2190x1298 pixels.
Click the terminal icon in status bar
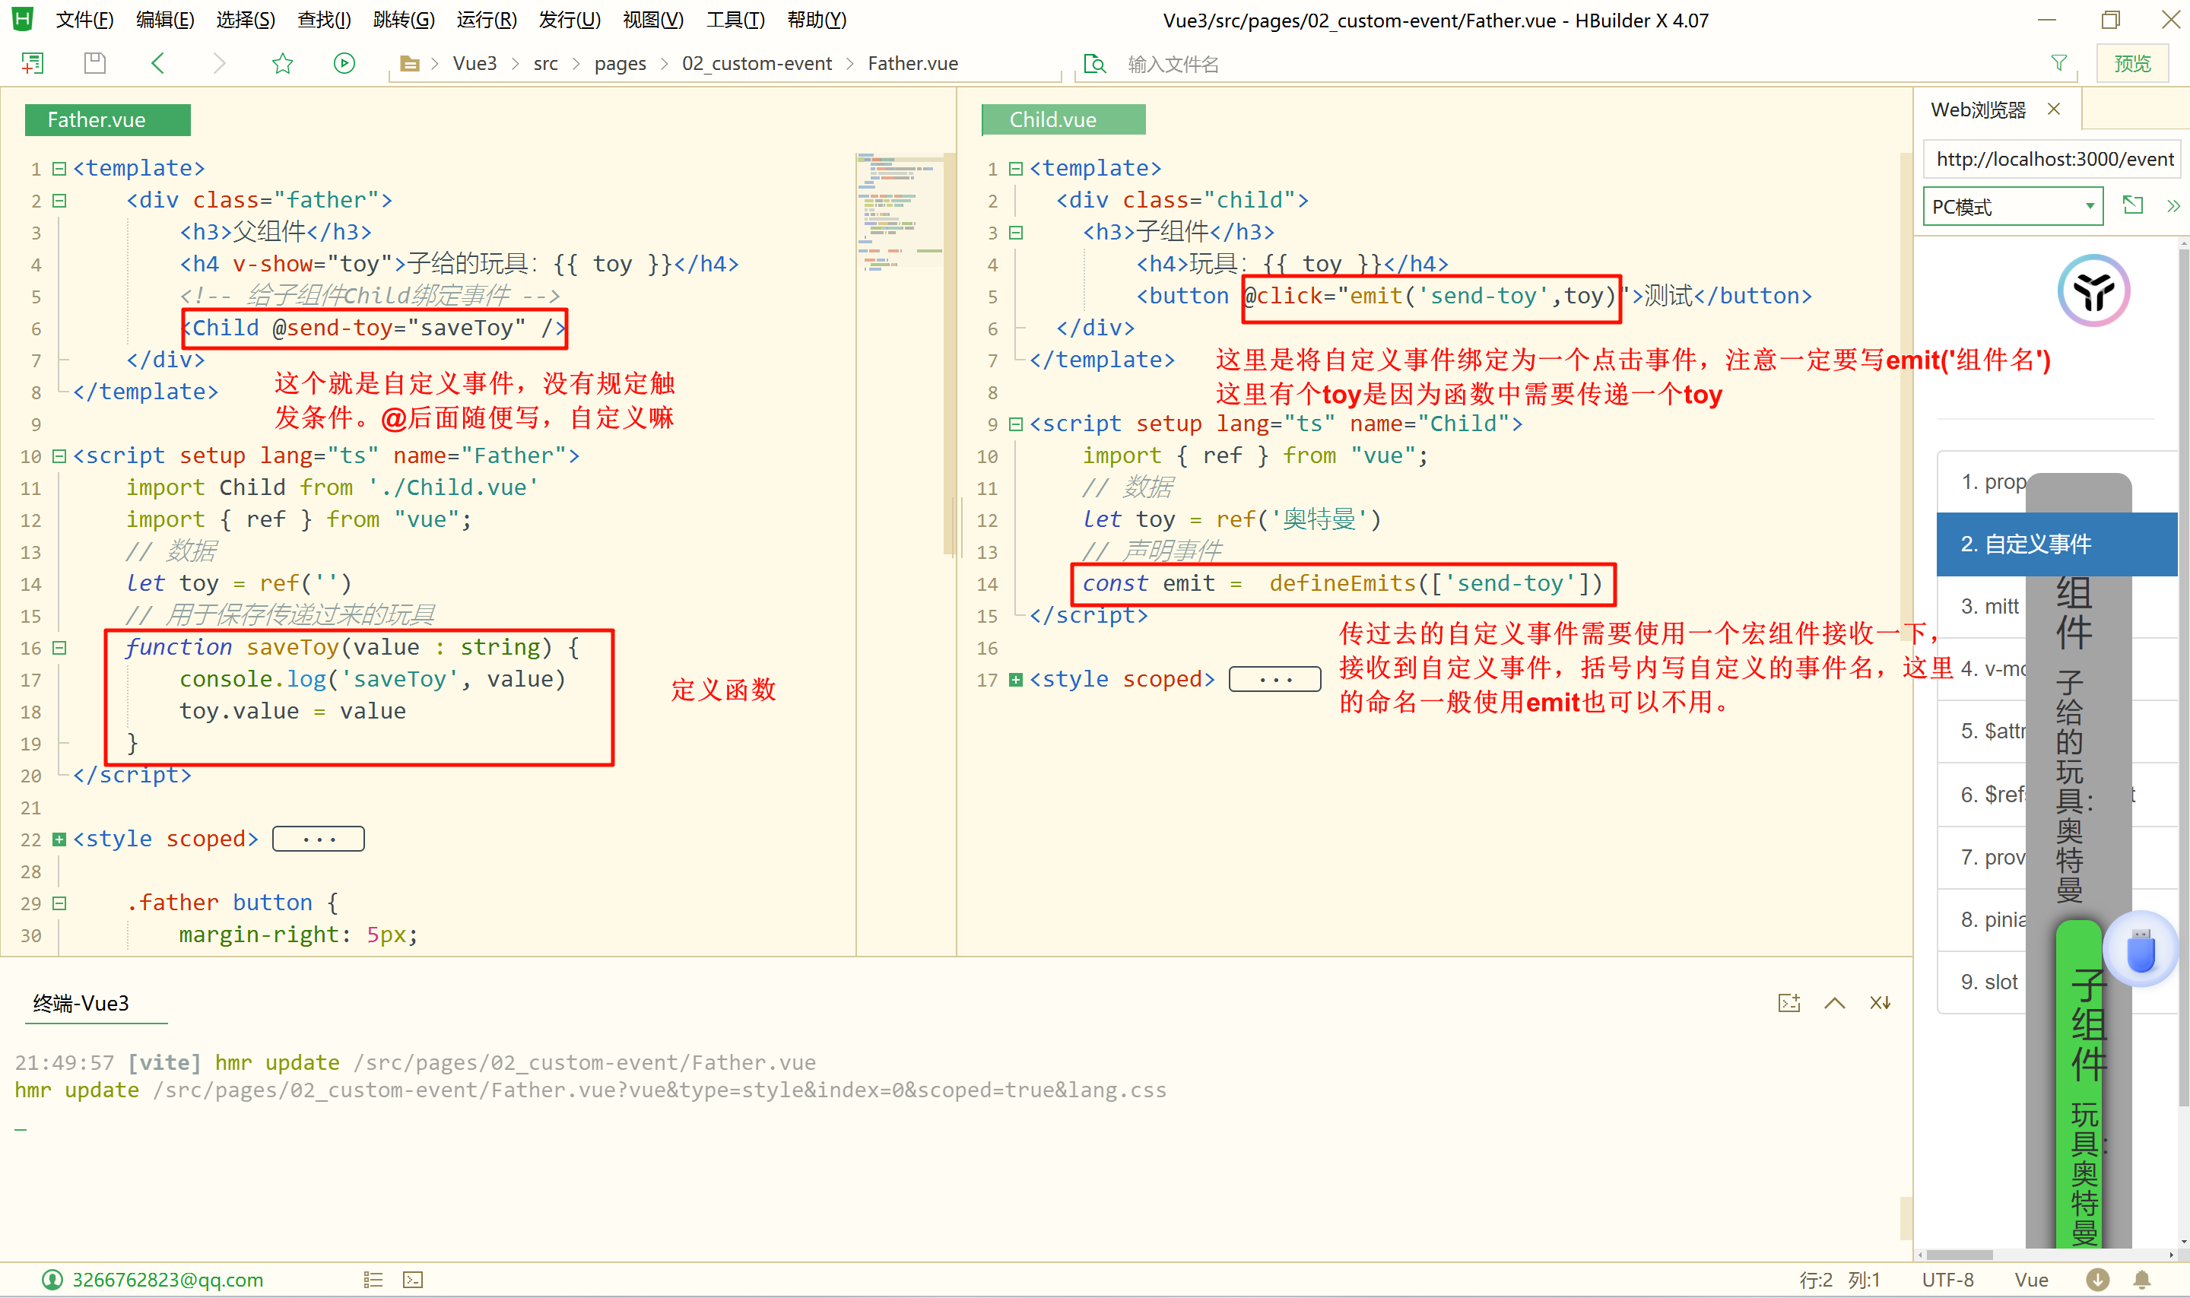pyautogui.click(x=413, y=1280)
